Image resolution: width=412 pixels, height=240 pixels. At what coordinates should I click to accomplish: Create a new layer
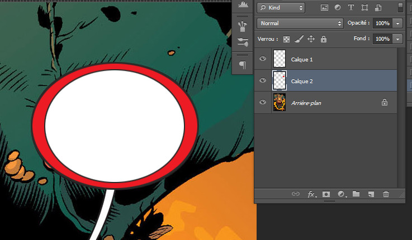tap(371, 194)
